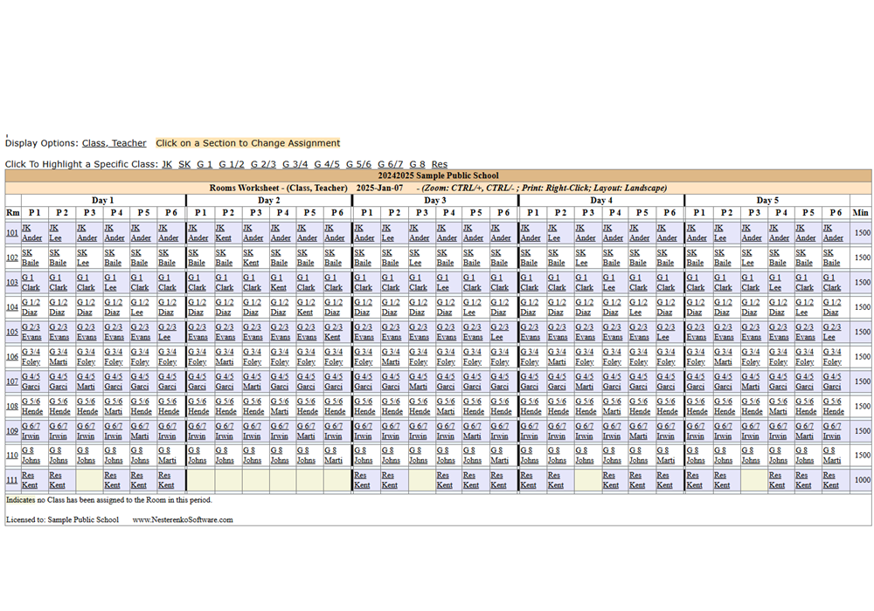
Task: Choose G 5/6 in the highlight class list
Action: [x=358, y=164]
